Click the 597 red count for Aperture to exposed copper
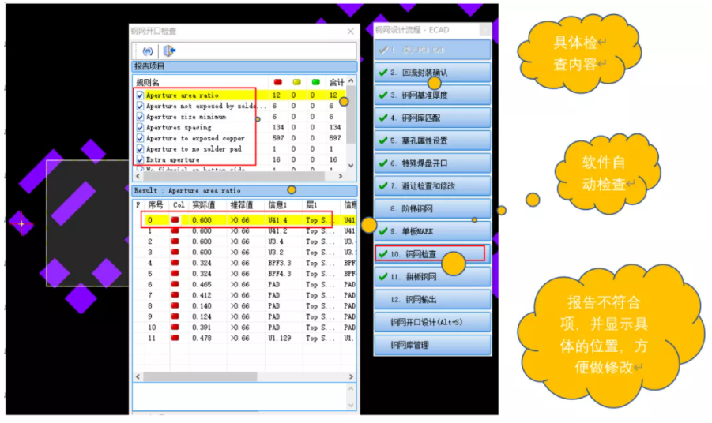 point(278,138)
